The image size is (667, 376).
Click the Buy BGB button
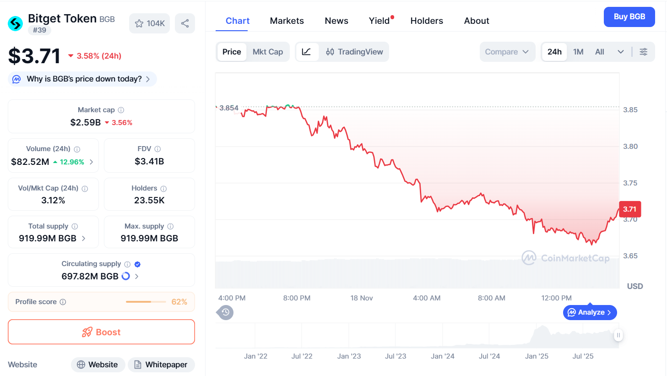[x=629, y=17]
